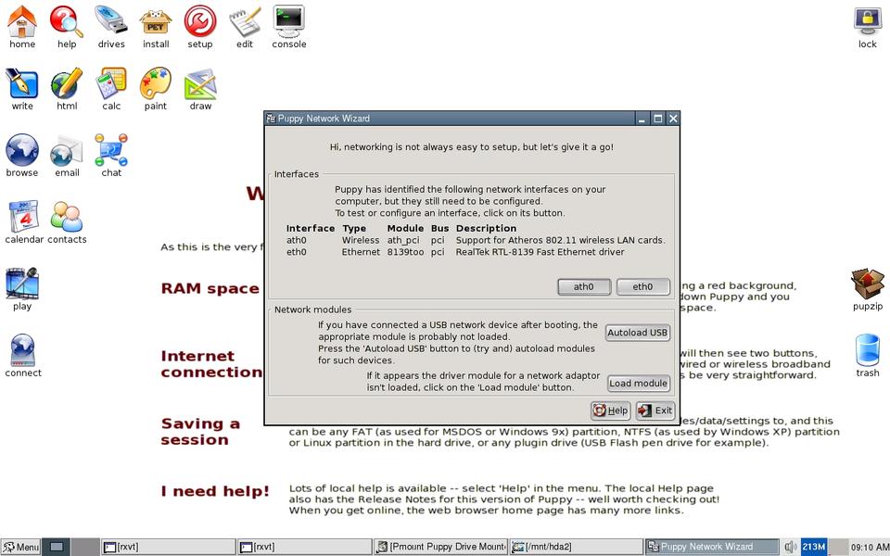Click the 'I need help!' heading

click(214, 491)
